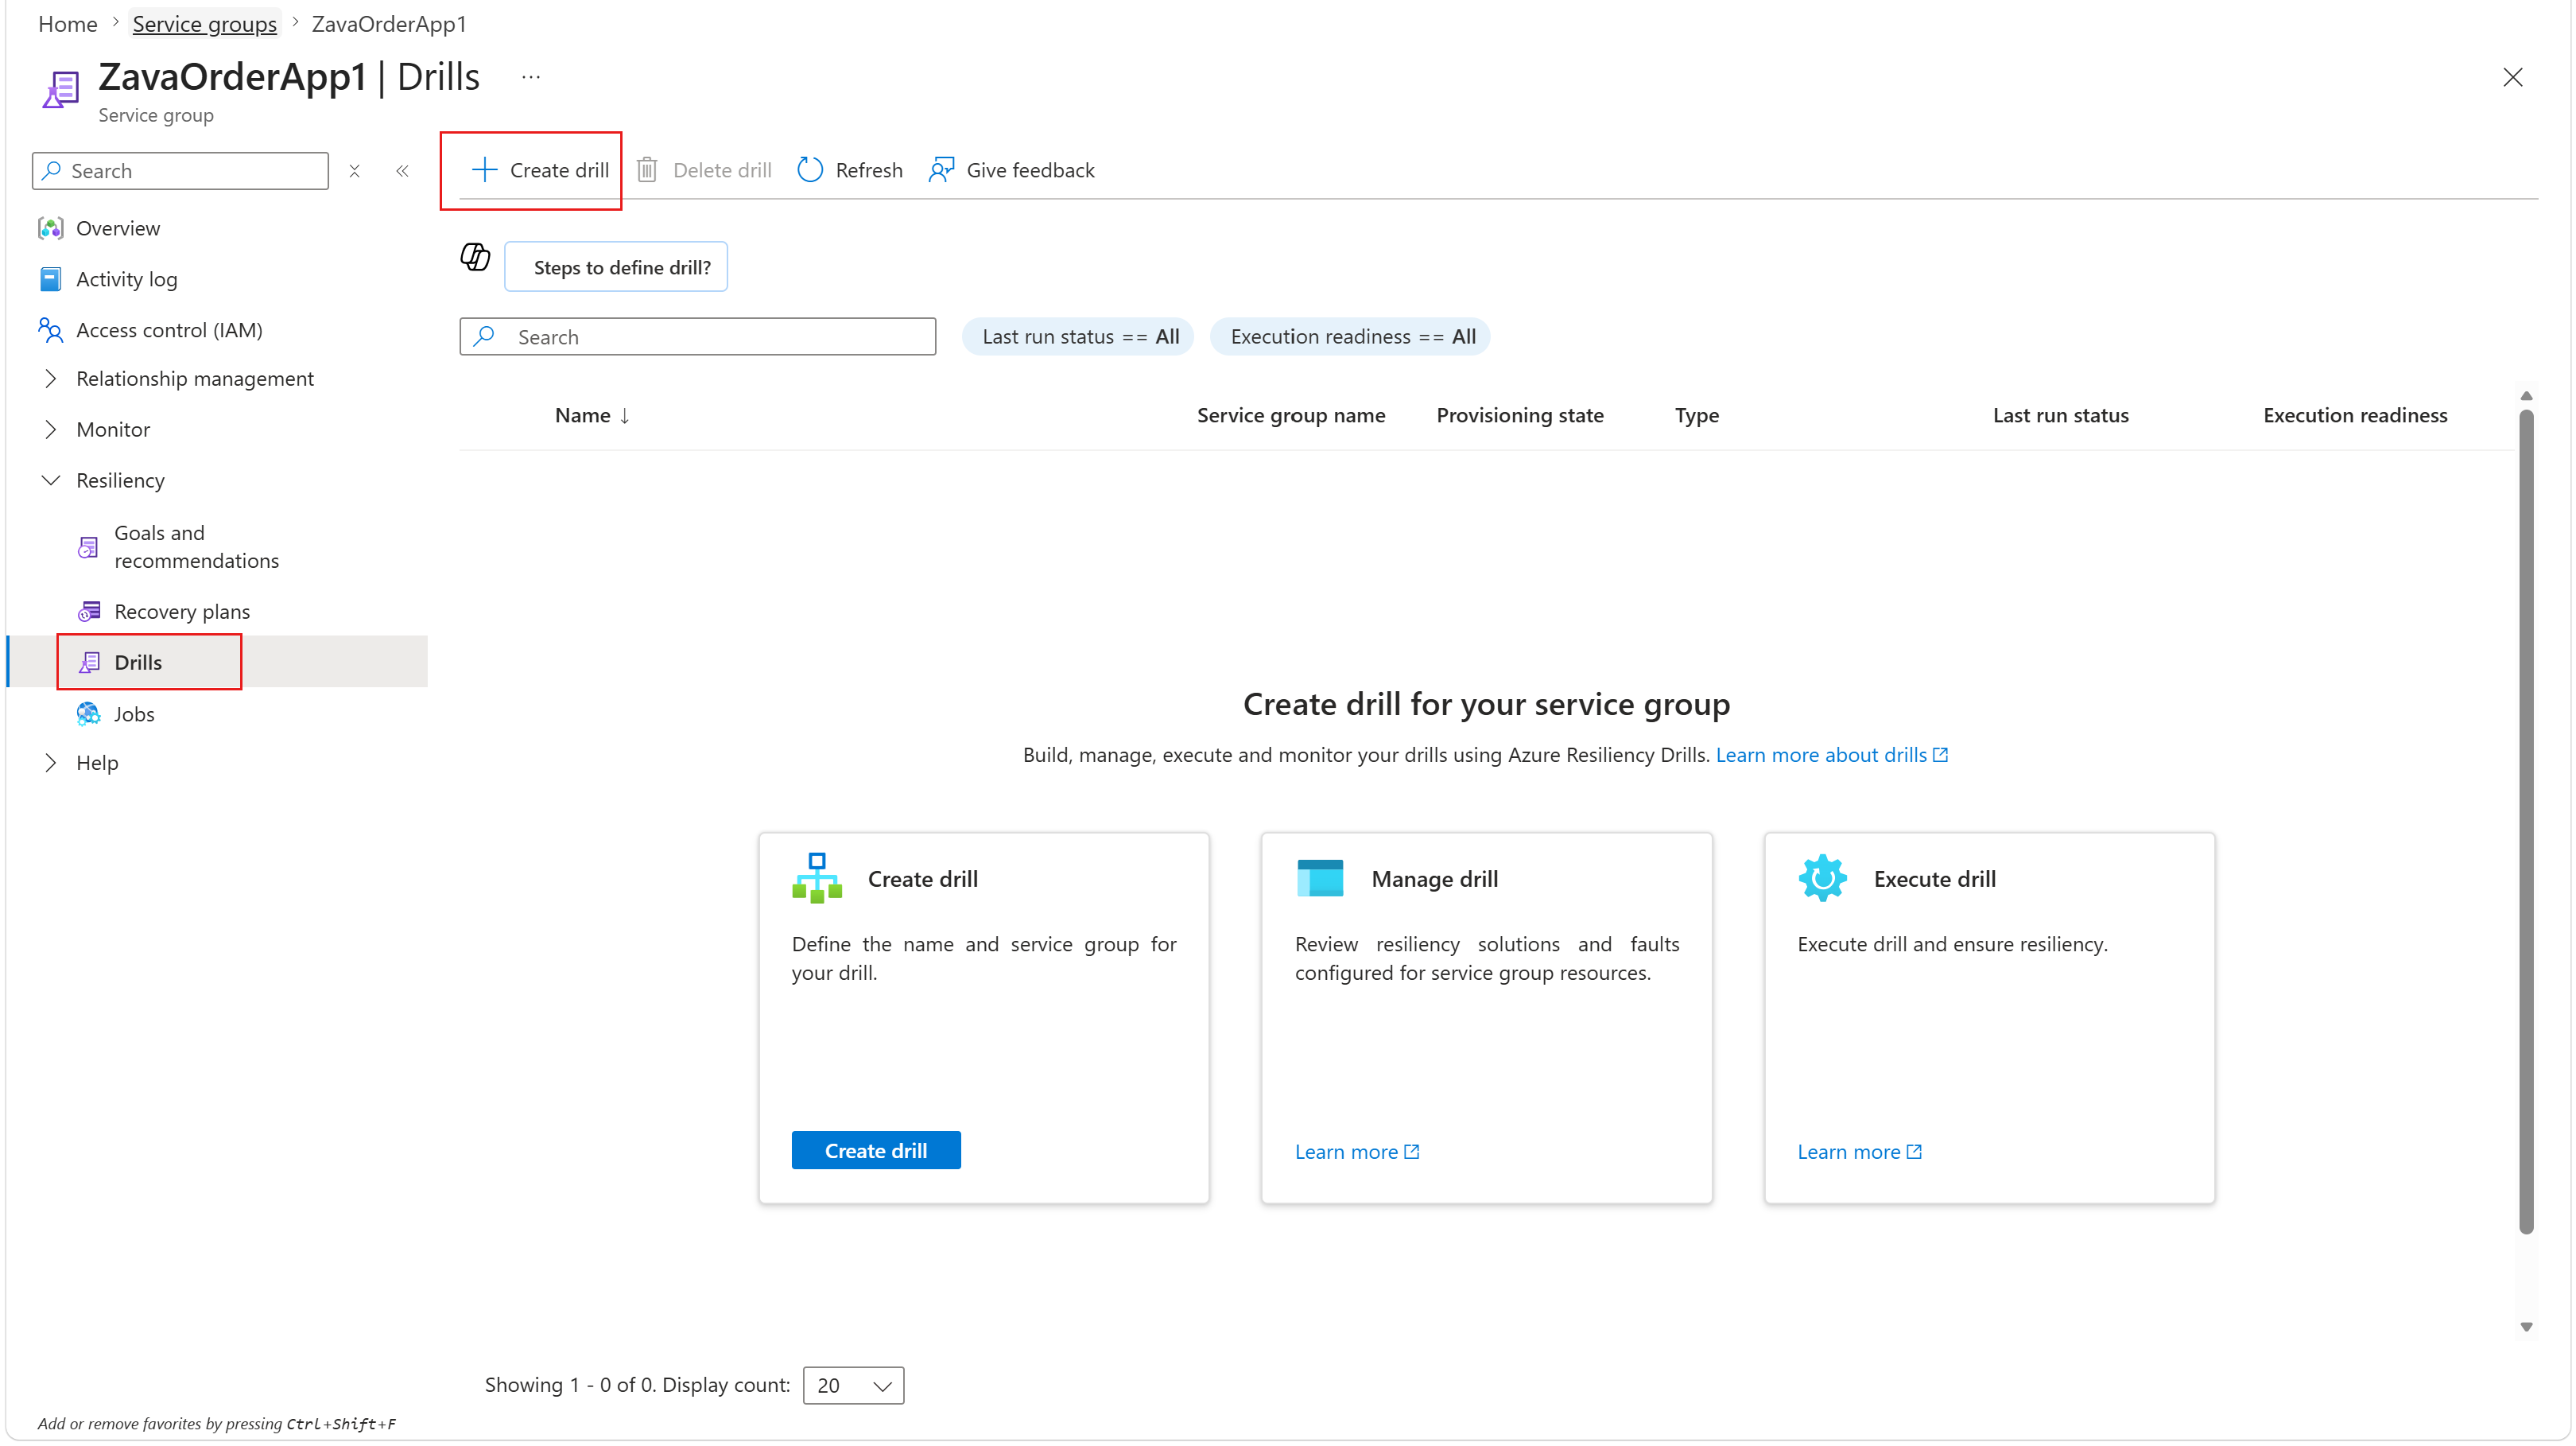Open the Last run status filter

(x=1079, y=336)
